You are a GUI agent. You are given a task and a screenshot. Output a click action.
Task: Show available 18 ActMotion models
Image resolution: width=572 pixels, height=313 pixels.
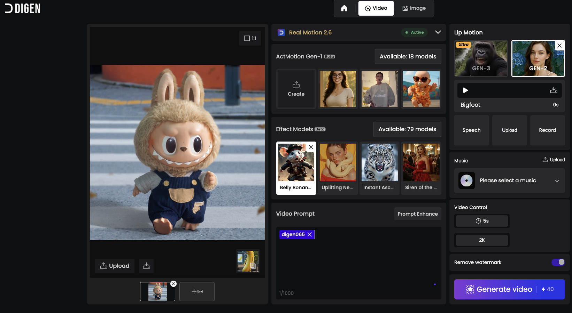coord(408,56)
